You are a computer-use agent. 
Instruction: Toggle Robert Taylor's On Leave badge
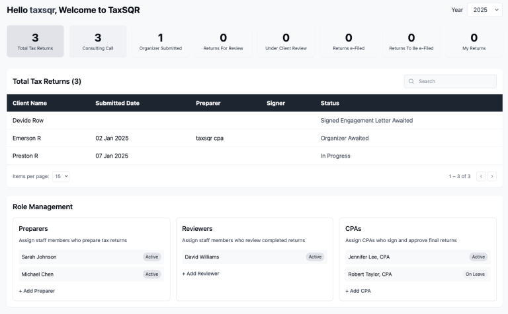coord(476,274)
